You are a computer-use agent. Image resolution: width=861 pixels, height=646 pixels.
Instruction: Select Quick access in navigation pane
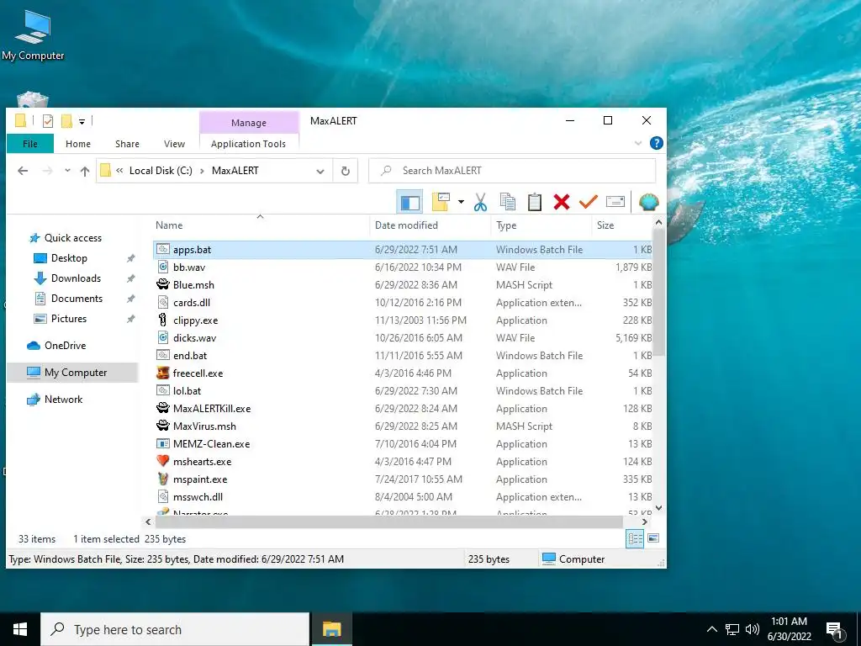[x=73, y=238]
